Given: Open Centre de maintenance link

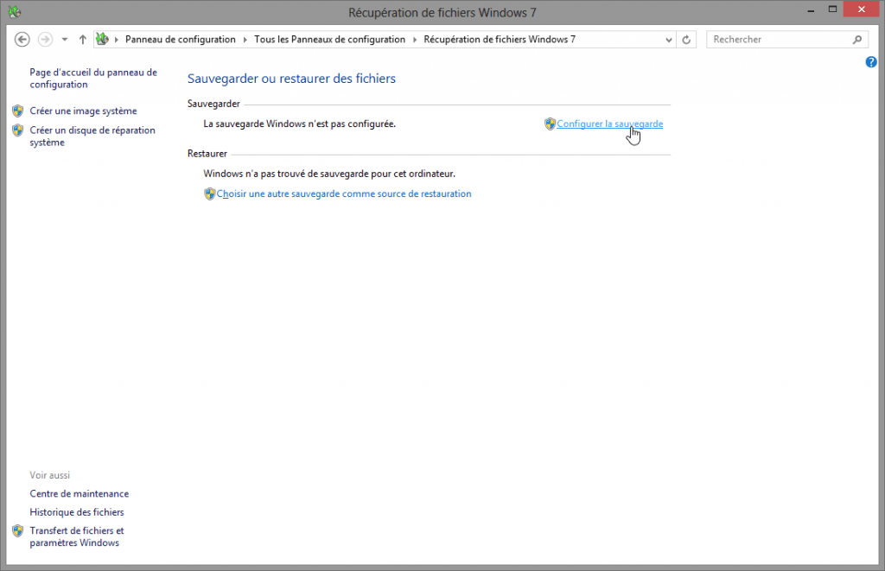Looking at the screenshot, I should [x=79, y=494].
